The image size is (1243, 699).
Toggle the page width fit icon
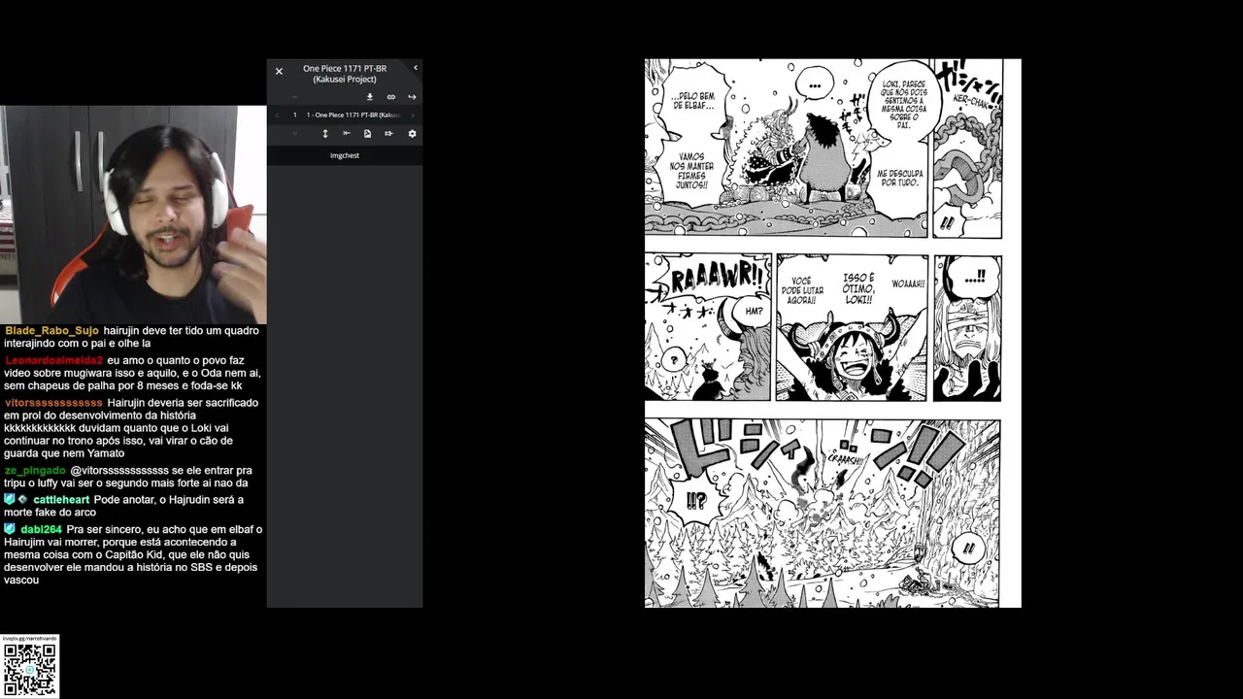(389, 134)
